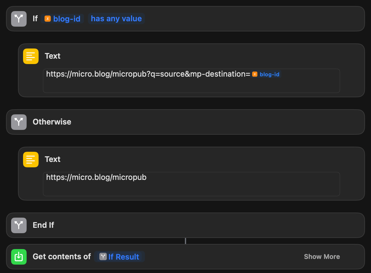Click the small branch icon inside If Result
Image resolution: width=371 pixels, height=273 pixels.
[x=103, y=257]
